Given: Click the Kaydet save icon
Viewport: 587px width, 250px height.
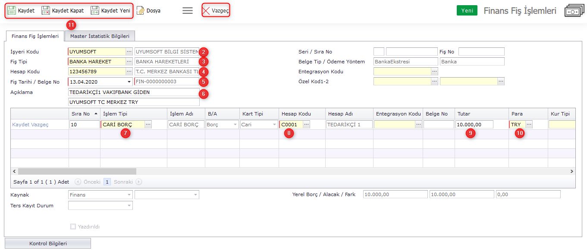Looking at the screenshot, I should point(12,10).
